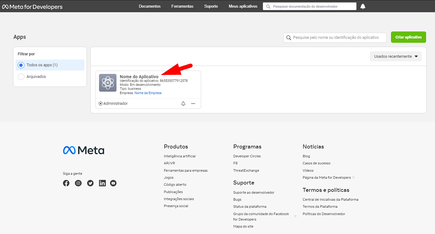Open the YouTube social icon in footer
Screen dimensions: 435x234
tap(113, 183)
